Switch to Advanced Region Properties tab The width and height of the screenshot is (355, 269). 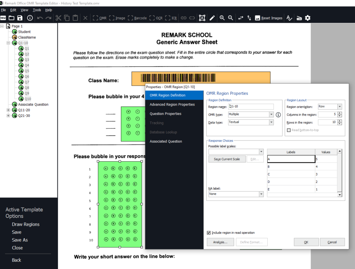pos(174,105)
